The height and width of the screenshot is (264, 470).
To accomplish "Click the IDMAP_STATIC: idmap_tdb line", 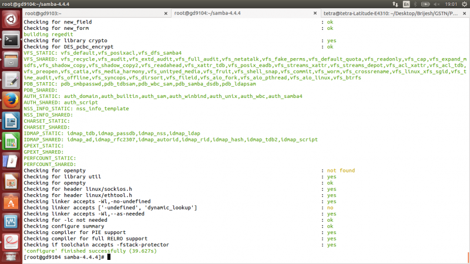I will (x=112, y=134).
